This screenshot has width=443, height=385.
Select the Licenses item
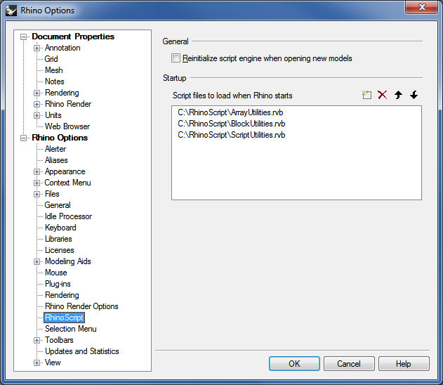tap(60, 250)
